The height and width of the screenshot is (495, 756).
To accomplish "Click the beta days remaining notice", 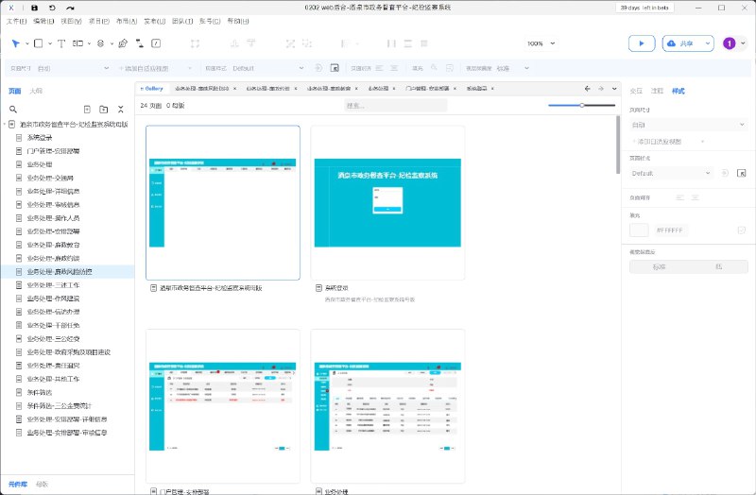I will tap(644, 8).
